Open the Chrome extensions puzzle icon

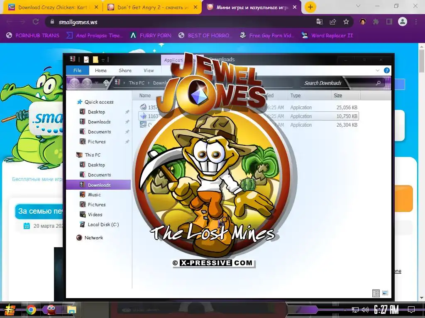(376, 22)
